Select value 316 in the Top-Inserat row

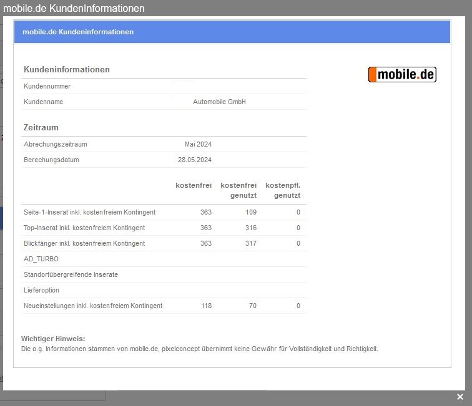(x=251, y=228)
